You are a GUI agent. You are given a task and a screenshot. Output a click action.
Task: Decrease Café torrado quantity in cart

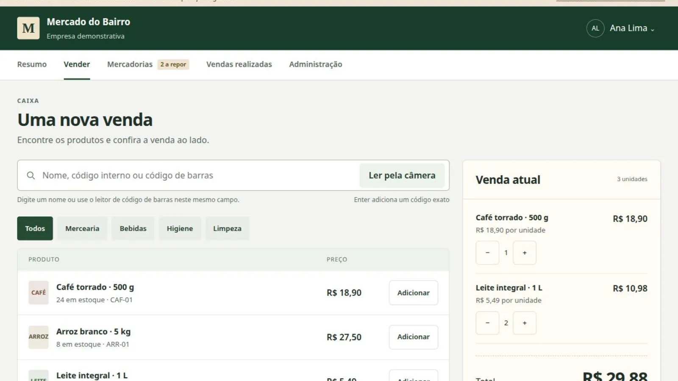(x=487, y=253)
